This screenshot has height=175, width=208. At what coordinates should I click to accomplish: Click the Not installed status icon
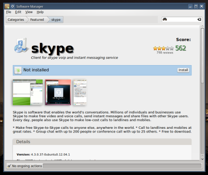[18, 70]
